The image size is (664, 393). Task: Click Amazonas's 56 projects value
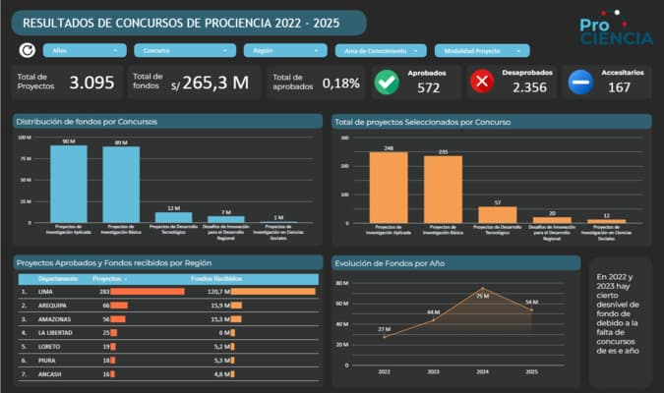(106, 319)
